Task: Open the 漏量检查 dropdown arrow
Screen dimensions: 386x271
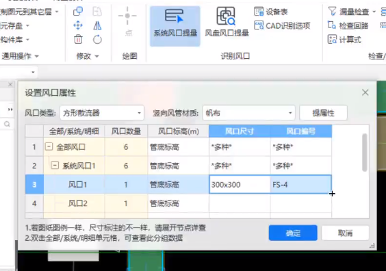Action: pyautogui.click(x=374, y=12)
